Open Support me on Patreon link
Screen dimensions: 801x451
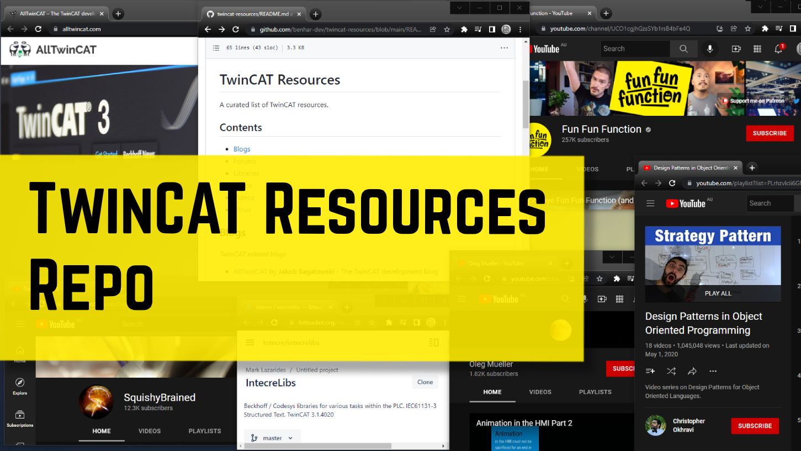point(754,101)
